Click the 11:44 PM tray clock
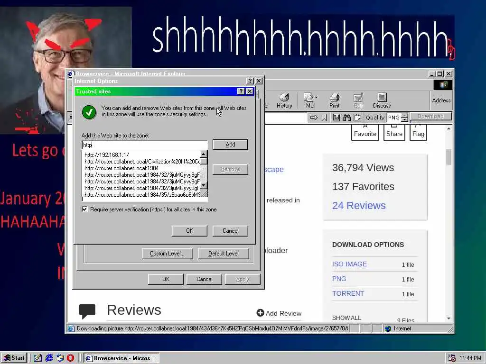Viewport: 486px width, 364px height. [470, 358]
